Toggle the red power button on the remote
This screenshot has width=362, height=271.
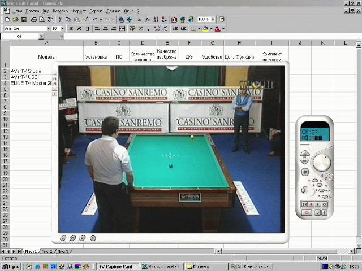tap(307, 212)
